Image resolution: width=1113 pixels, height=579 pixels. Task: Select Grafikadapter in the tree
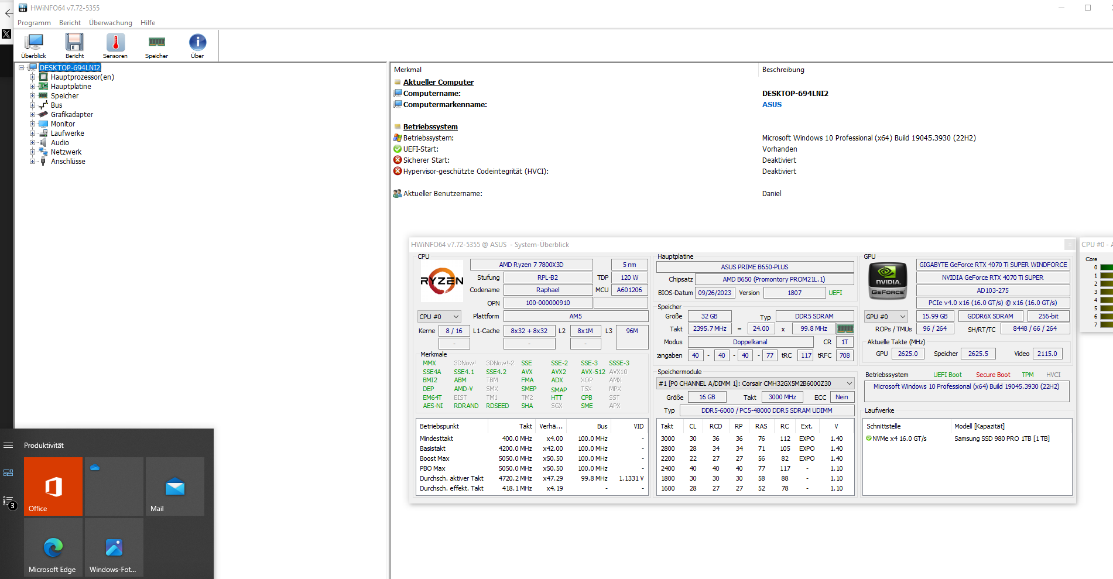pos(72,114)
